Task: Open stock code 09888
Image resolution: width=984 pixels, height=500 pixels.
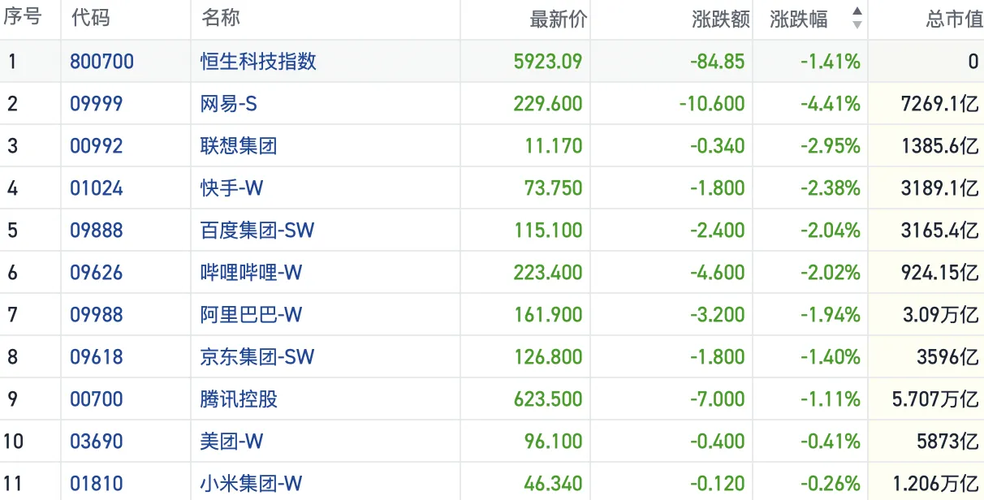Action: [x=97, y=231]
